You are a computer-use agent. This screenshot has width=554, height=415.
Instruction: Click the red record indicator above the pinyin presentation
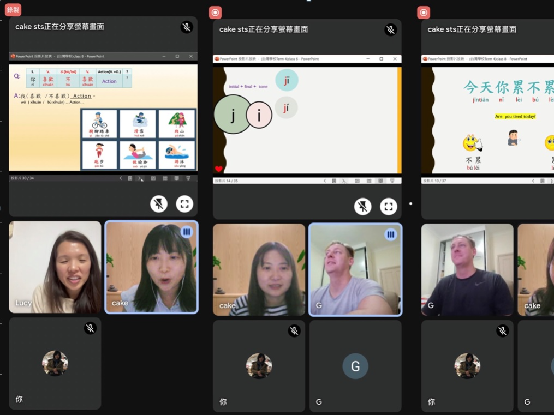(x=216, y=13)
